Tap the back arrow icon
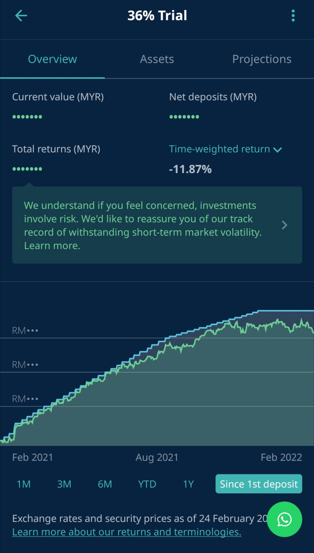The width and height of the screenshot is (314, 553). [x=21, y=16]
